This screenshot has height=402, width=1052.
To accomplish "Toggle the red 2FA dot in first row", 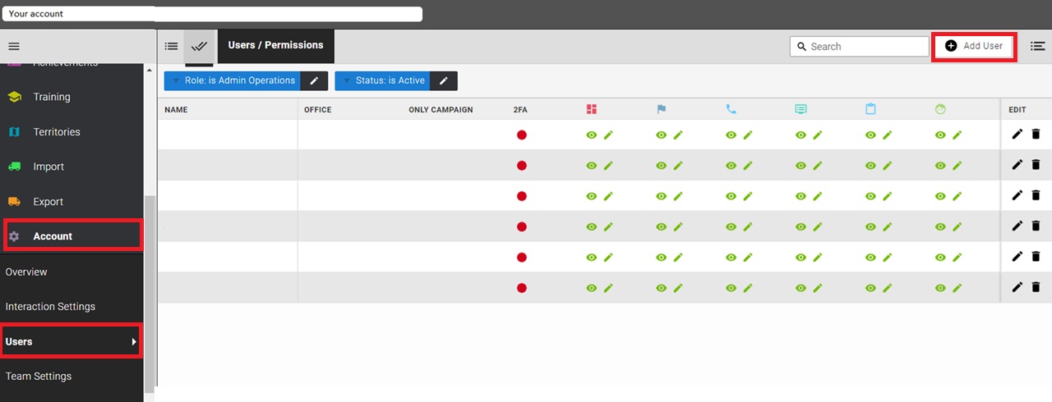I will [521, 135].
